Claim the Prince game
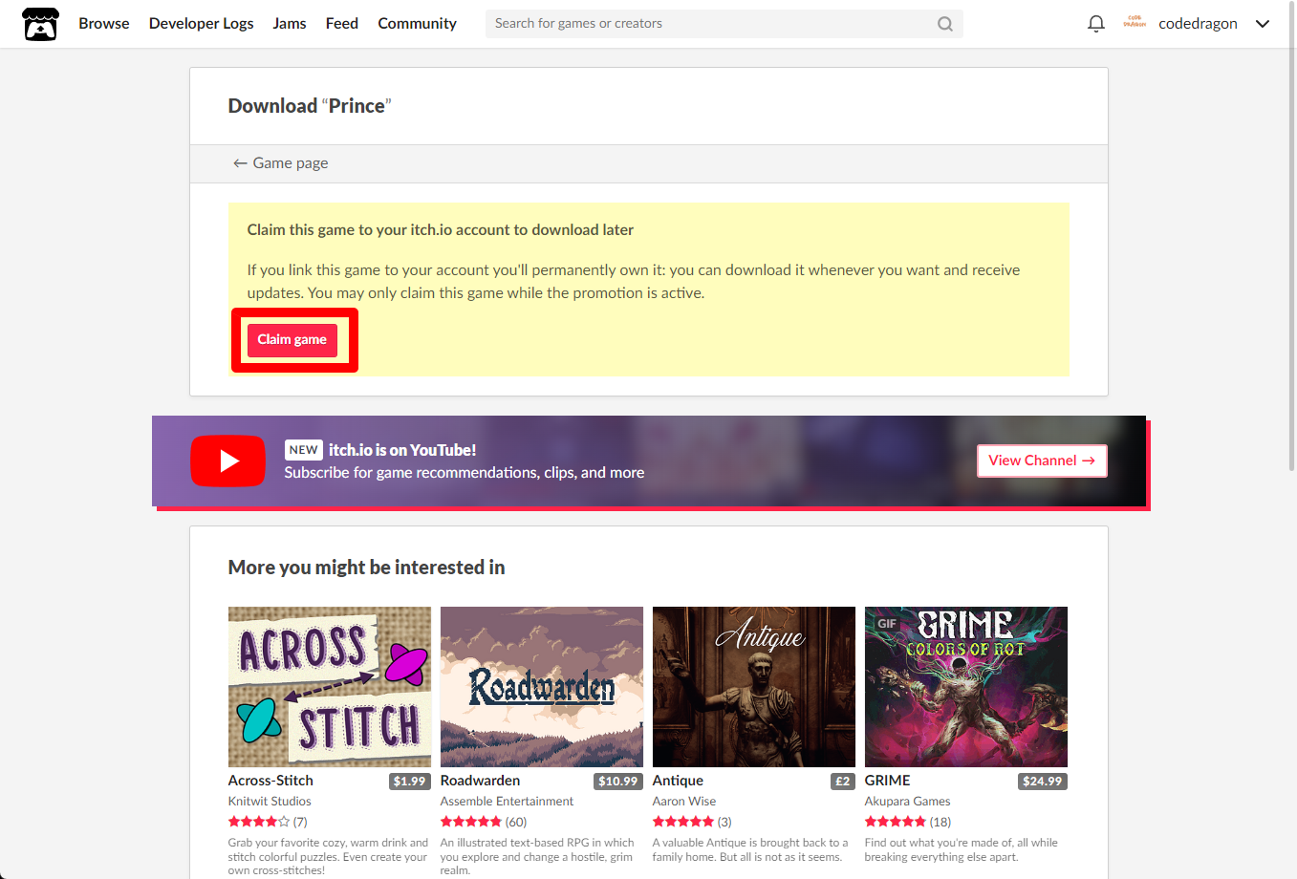The height and width of the screenshot is (879, 1297). (292, 340)
